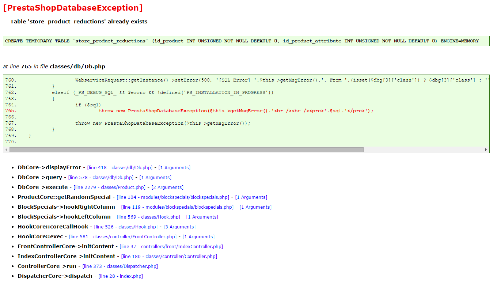This screenshot has width=493, height=284.
Task: Open line 28 index.php link
Action: tap(121, 276)
